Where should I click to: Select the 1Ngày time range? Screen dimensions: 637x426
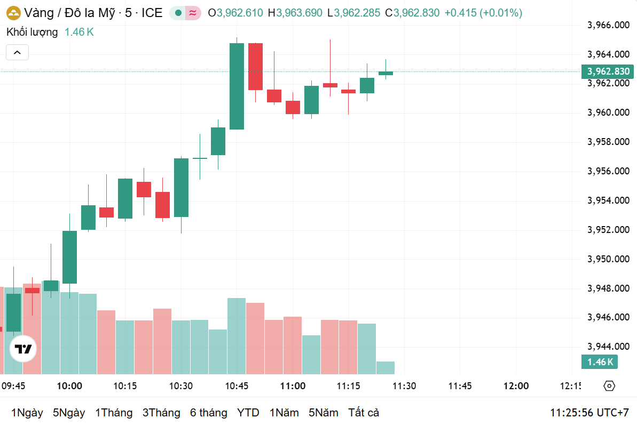27,413
